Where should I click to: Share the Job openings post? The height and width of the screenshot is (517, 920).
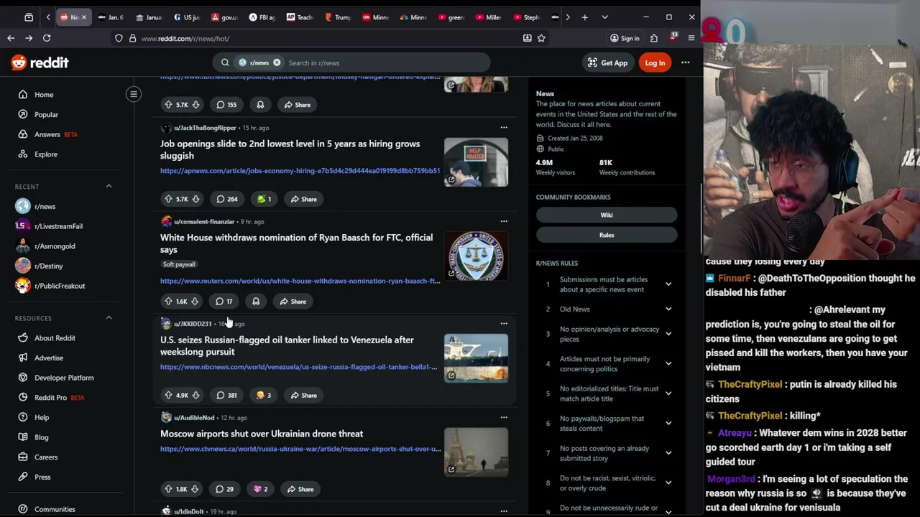point(302,199)
